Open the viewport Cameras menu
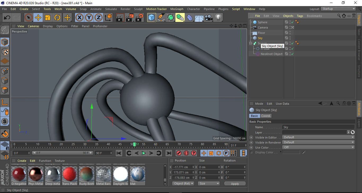 click(x=33, y=26)
